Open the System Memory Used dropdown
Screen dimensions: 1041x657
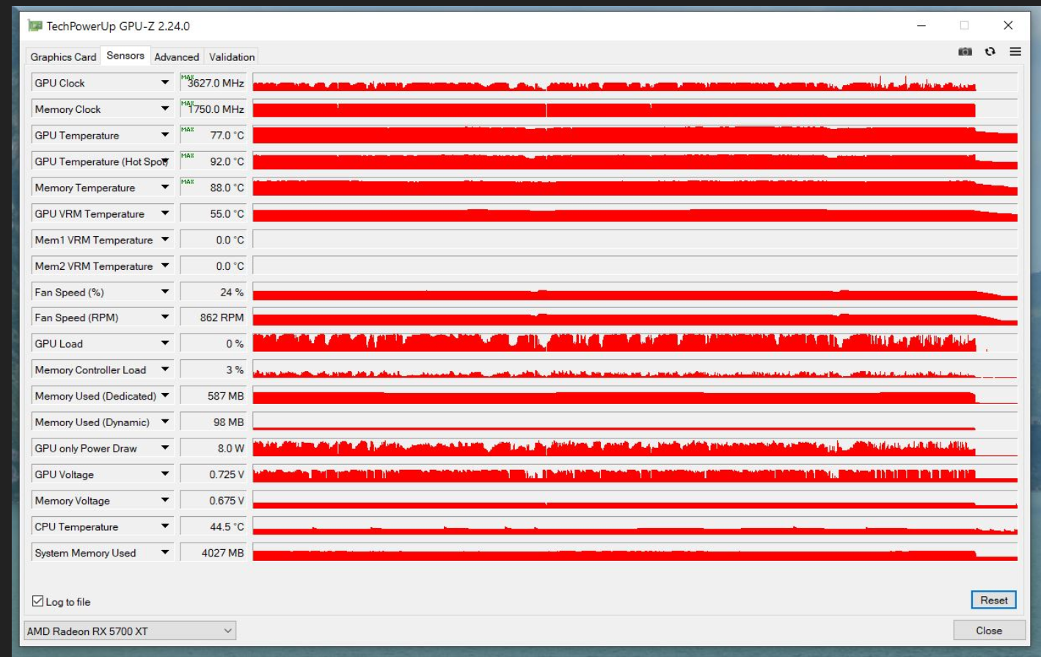coord(165,553)
